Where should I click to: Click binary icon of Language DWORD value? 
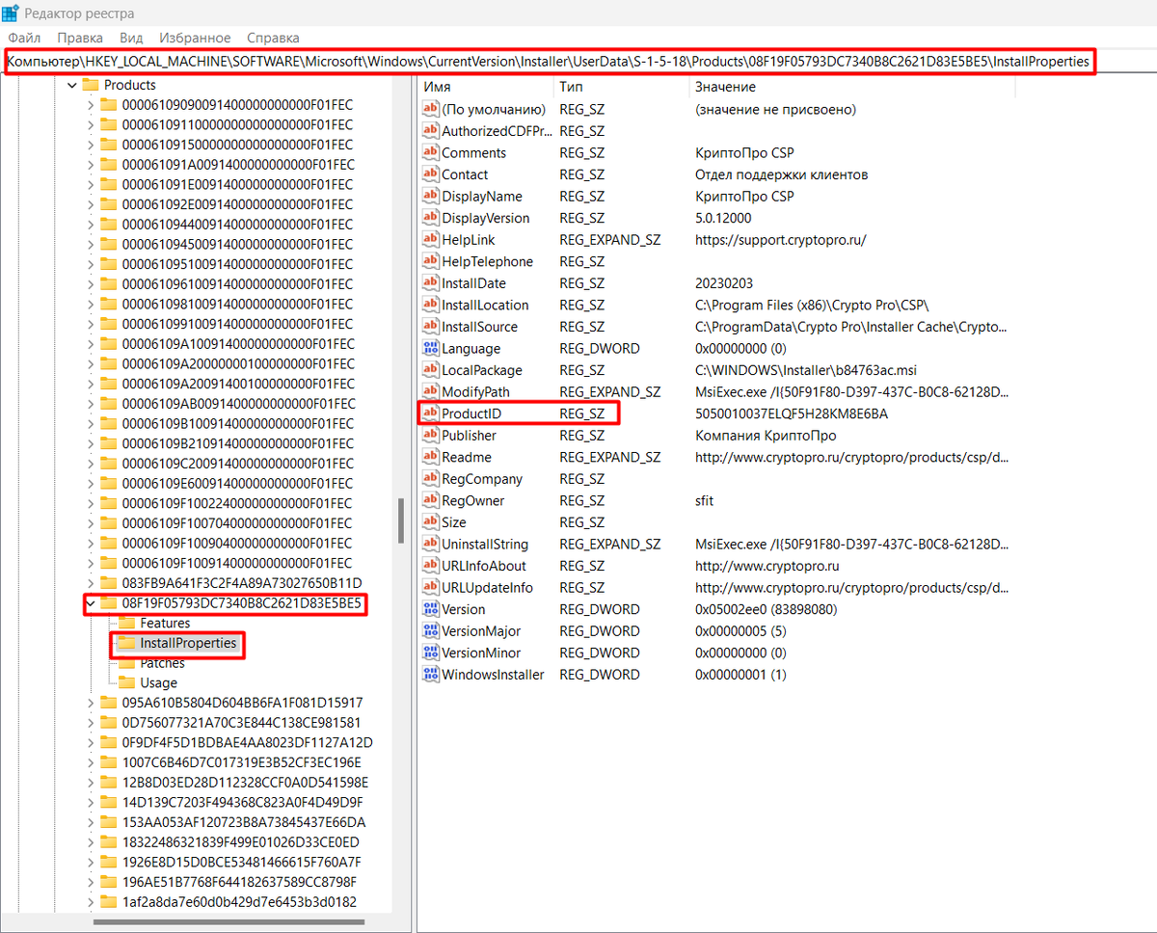click(x=431, y=349)
